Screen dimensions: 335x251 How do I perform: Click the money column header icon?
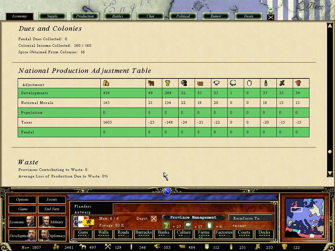click(106, 83)
